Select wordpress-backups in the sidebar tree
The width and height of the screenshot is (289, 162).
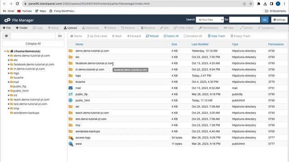(26, 113)
